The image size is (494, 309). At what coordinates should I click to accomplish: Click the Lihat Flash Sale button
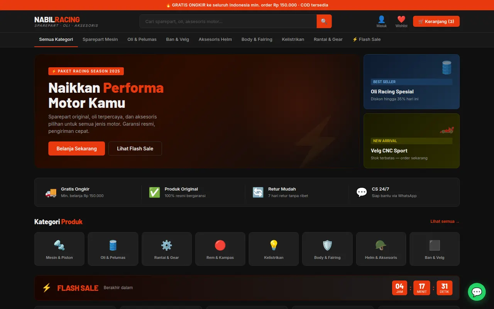135,148
